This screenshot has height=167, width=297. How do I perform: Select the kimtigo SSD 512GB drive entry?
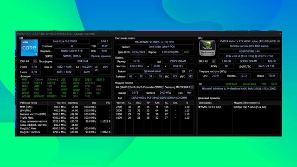pos(250,107)
